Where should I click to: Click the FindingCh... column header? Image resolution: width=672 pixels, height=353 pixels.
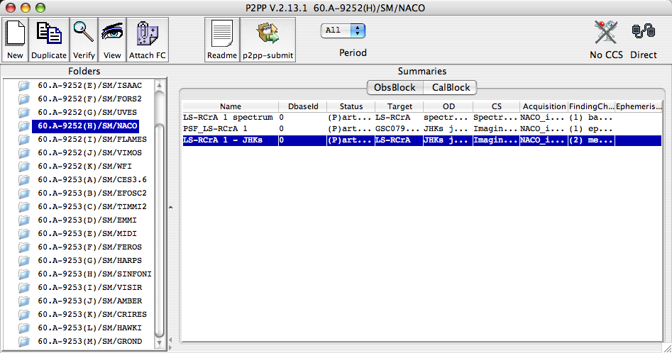[591, 106]
